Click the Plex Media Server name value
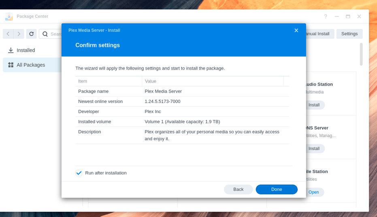Screen dimensions: 377x217 (x=163, y=91)
